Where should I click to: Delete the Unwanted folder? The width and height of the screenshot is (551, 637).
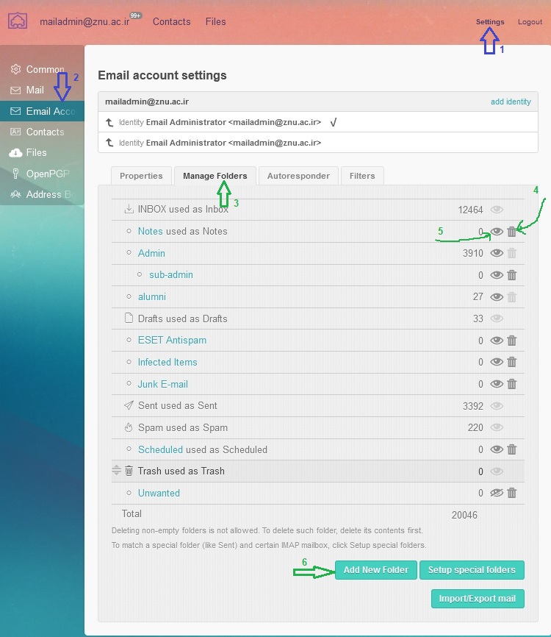pyautogui.click(x=511, y=493)
